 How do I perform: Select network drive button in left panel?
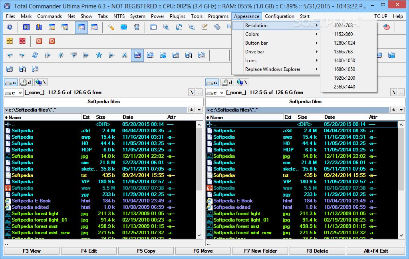click(41, 82)
